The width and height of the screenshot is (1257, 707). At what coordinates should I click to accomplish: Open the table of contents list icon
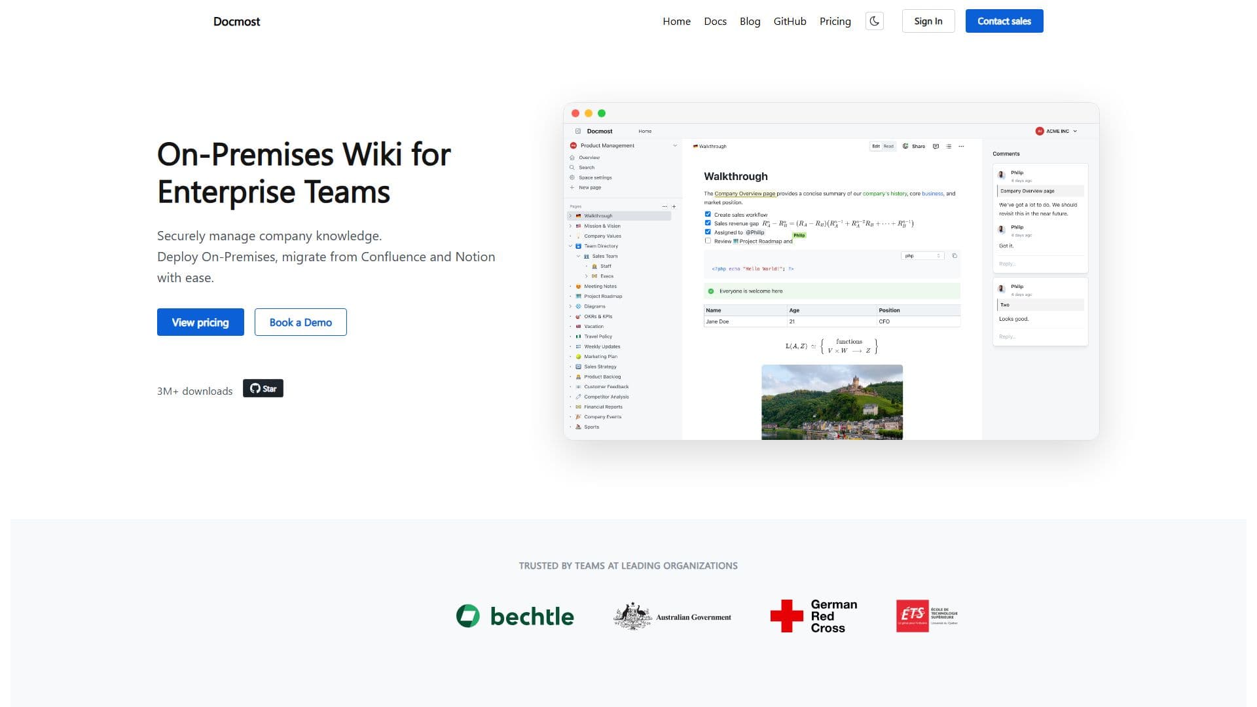click(949, 146)
